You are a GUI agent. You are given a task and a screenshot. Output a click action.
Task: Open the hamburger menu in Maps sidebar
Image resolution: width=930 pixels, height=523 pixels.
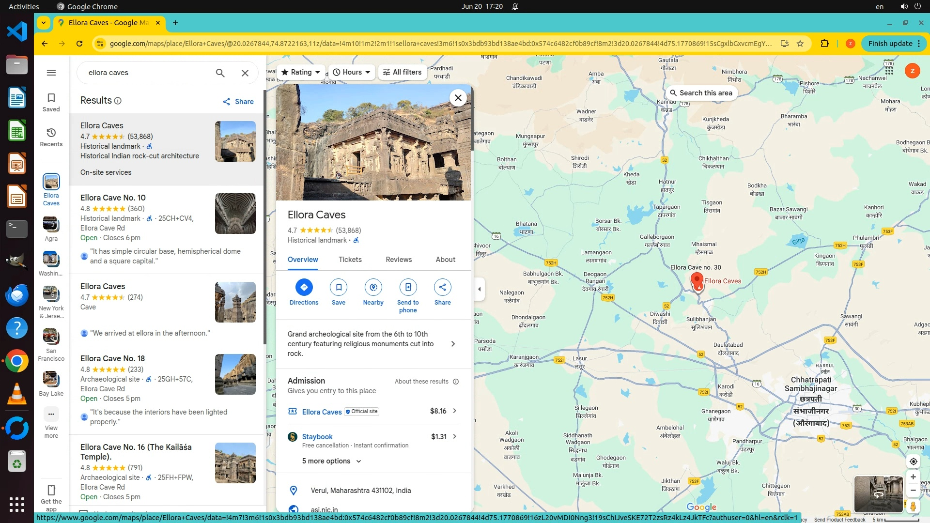click(x=51, y=73)
